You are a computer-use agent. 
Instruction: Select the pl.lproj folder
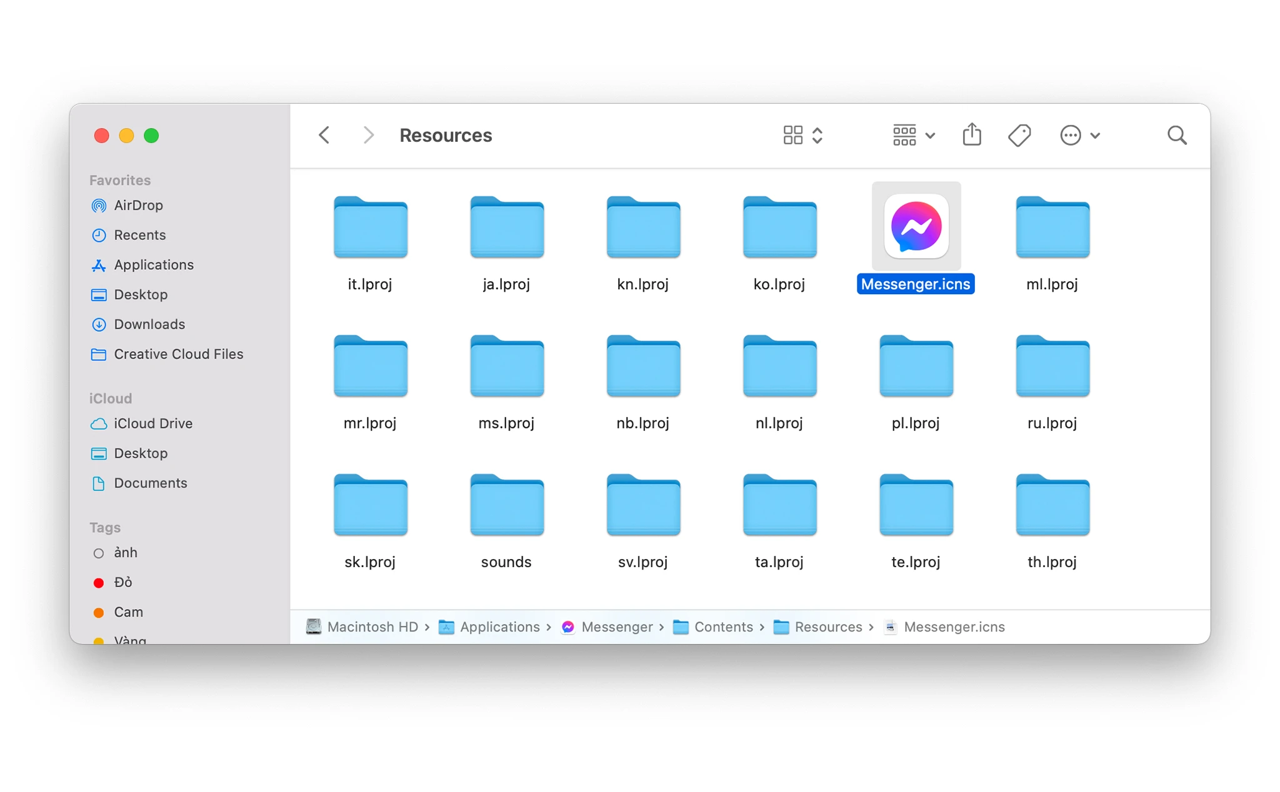(916, 365)
